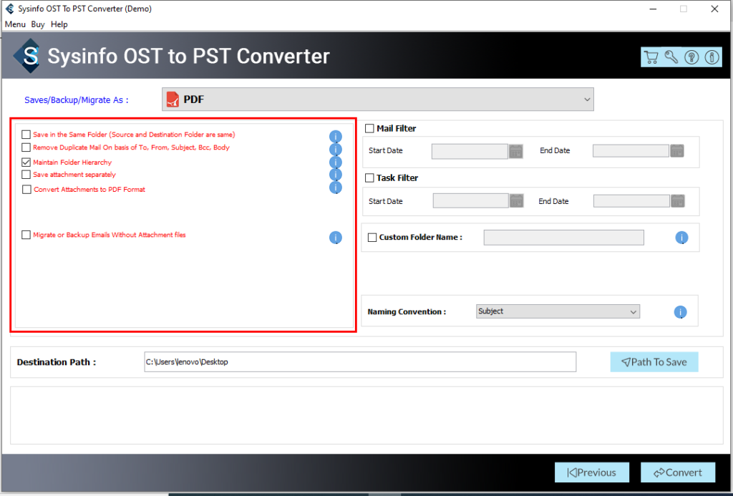Toggle the Task Filter checkbox
Viewport: 733px width, 496px height.
[x=370, y=178]
